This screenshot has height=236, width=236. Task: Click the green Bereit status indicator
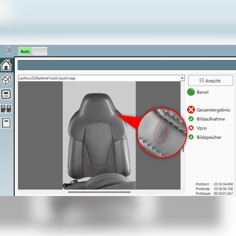click(191, 92)
